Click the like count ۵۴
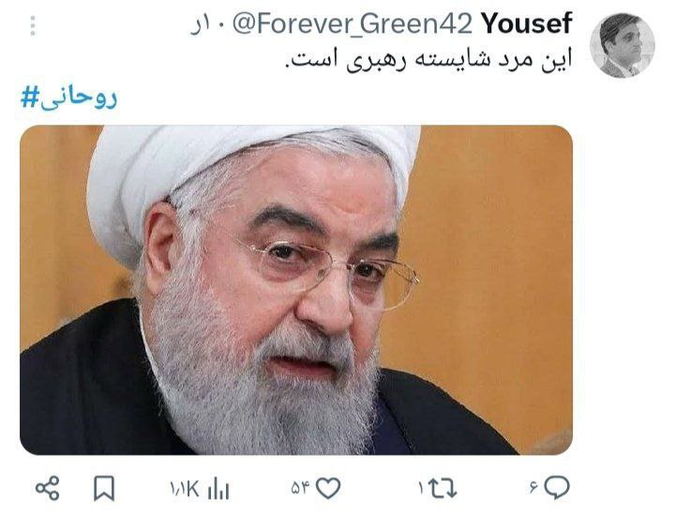 click(301, 489)
